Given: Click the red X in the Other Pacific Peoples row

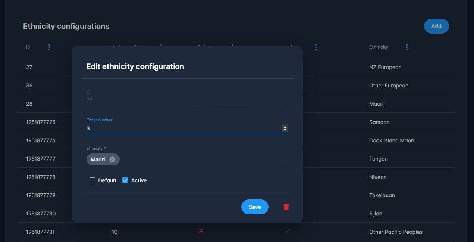Looking at the screenshot, I should point(201,231).
